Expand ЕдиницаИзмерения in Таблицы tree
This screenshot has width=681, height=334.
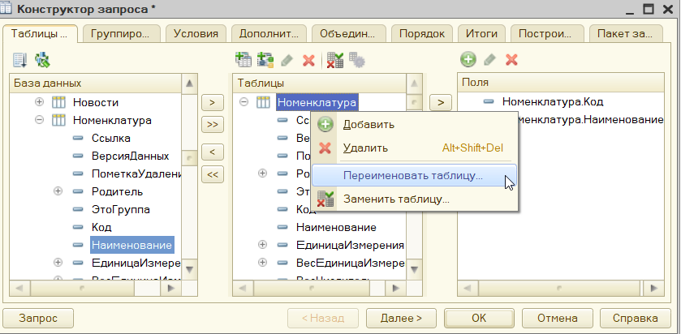pyautogui.click(x=262, y=245)
